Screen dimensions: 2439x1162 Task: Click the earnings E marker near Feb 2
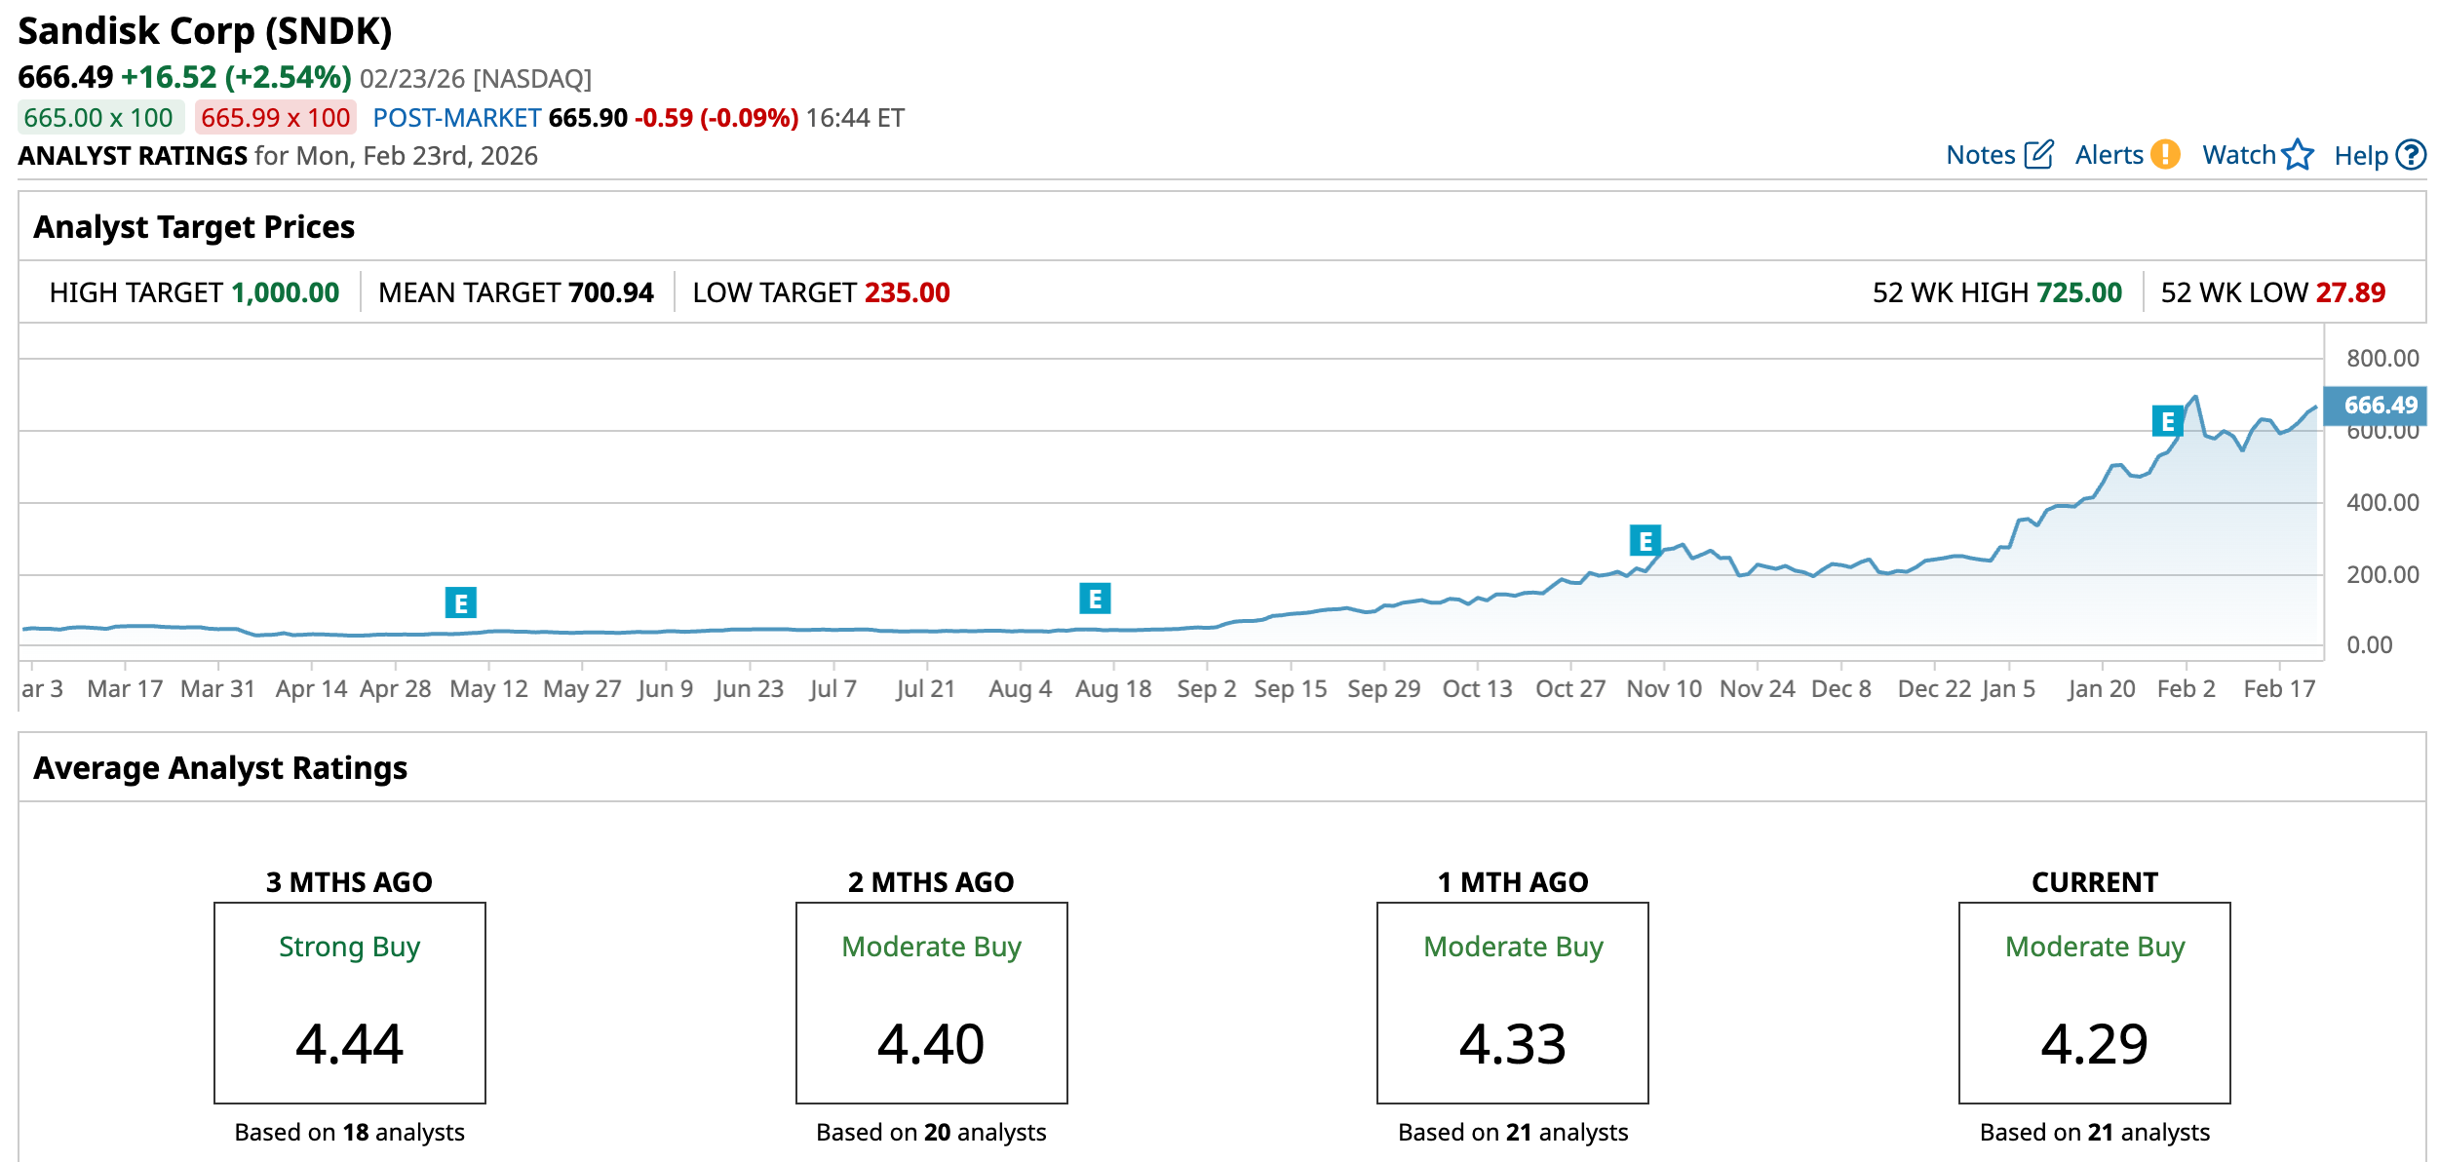click(2167, 421)
